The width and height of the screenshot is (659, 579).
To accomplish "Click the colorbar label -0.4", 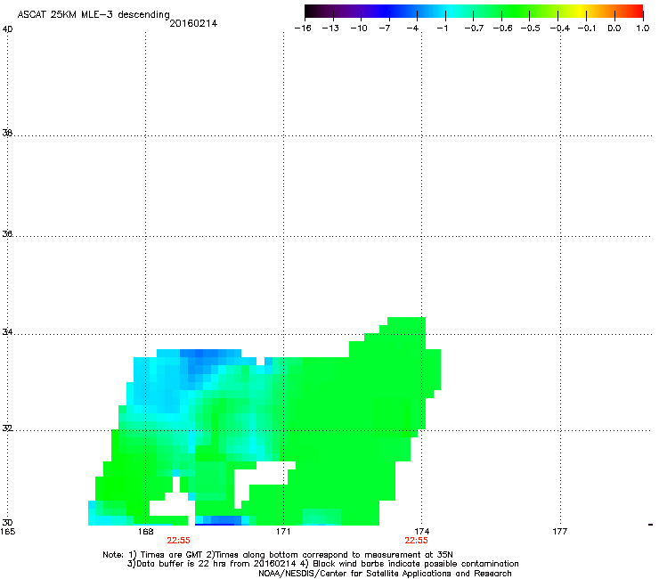I will tap(560, 29).
